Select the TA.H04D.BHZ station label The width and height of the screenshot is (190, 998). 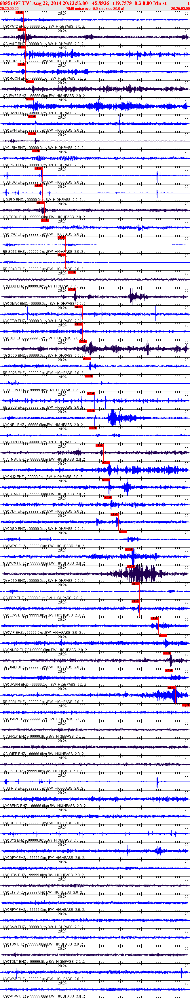pos(44,581)
